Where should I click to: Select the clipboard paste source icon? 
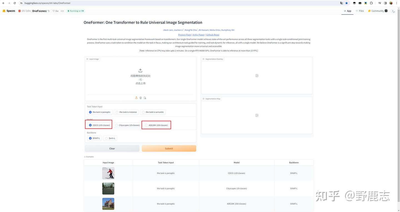[x=145, y=98]
